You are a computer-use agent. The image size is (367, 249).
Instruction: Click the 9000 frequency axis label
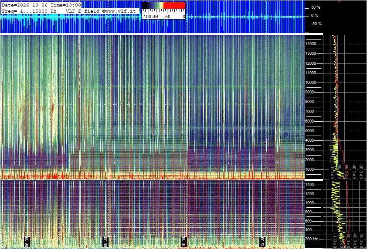[x=309, y=92]
